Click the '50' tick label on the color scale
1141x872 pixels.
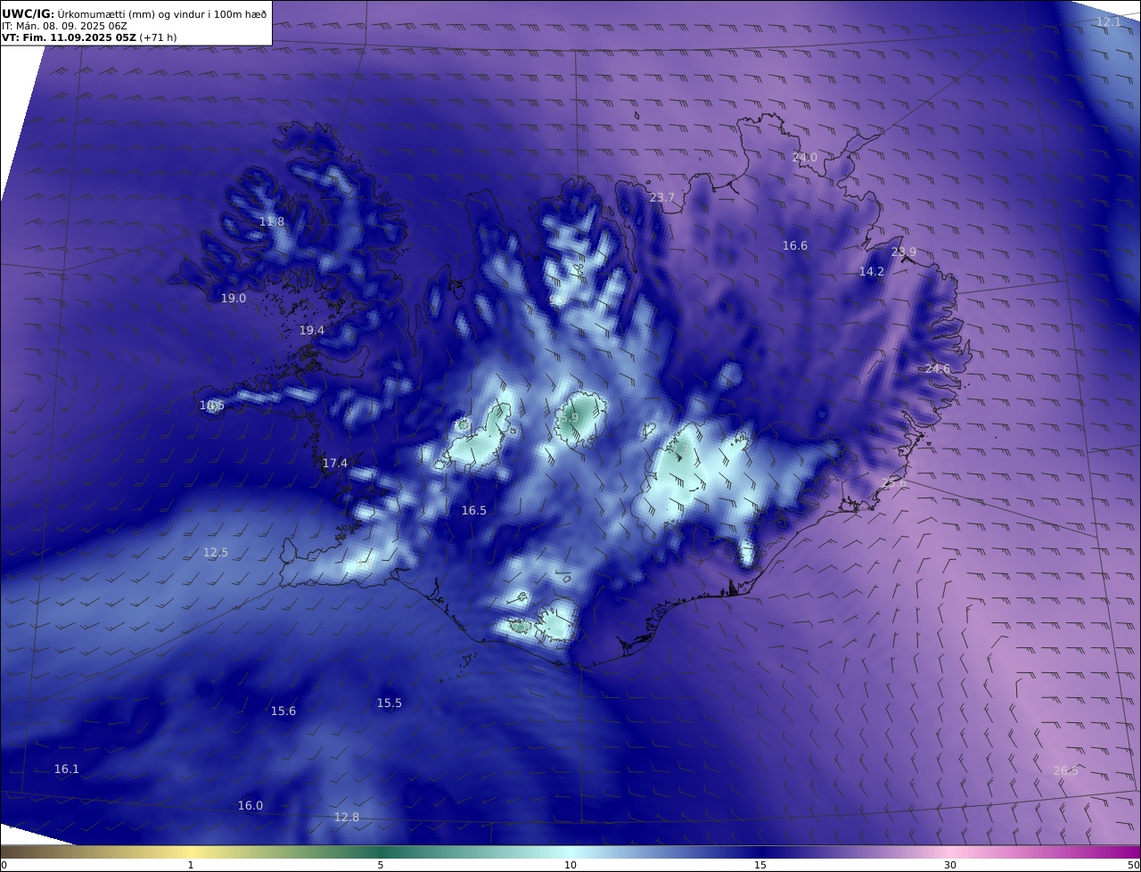1134,865
